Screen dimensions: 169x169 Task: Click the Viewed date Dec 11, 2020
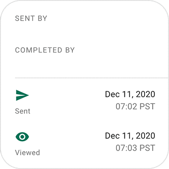click(130, 136)
